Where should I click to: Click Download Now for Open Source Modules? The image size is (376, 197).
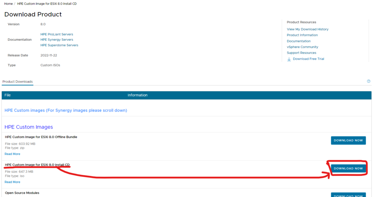tap(348, 195)
